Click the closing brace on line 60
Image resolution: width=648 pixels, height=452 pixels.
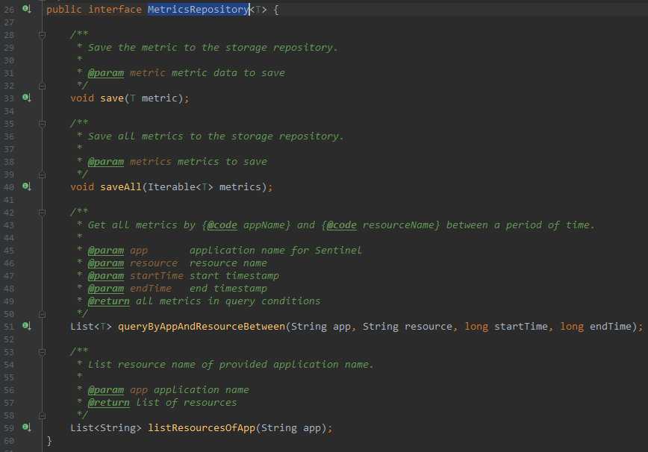point(49,441)
